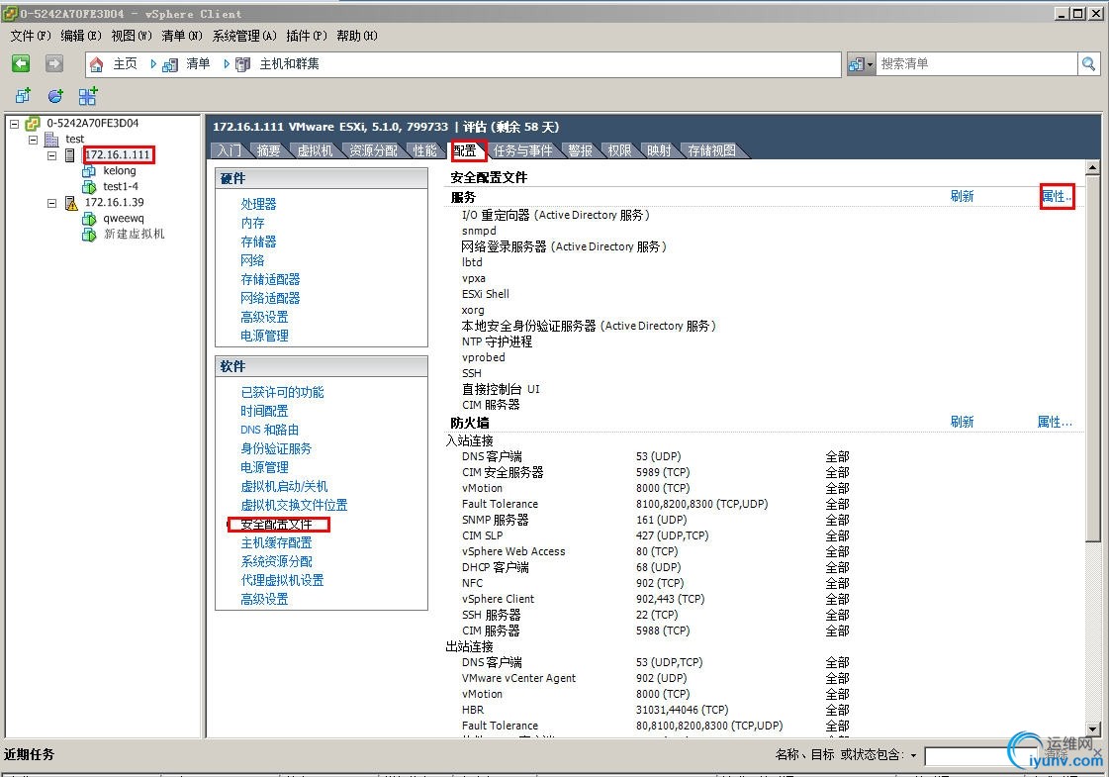The height and width of the screenshot is (777, 1109).
Task: Click 属性 link in 防火墙 section
Action: point(1055,422)
